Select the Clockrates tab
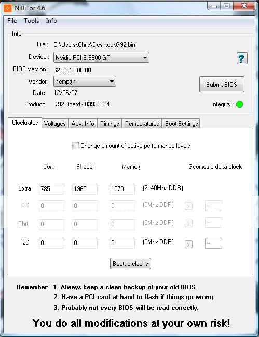Image resolution: width=259 pixels, height=337 pixels. pyautogui.click(x=25, y=123)
